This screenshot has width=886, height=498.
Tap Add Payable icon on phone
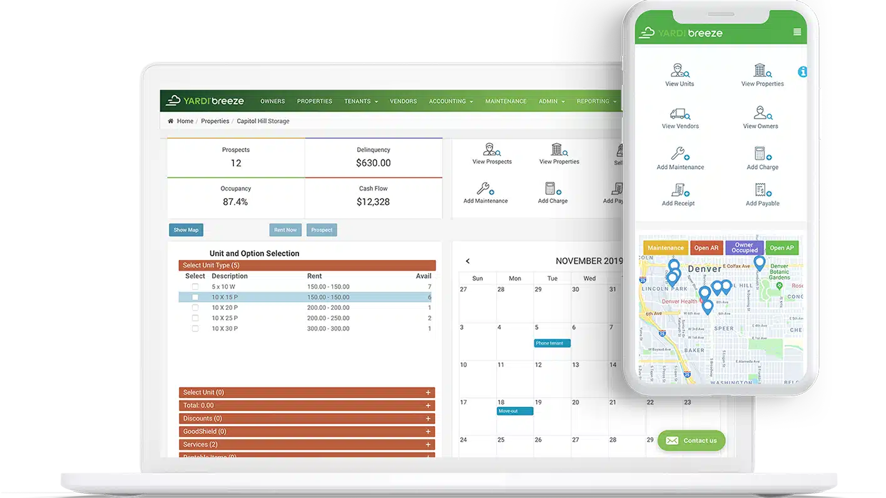coord(763,190)
